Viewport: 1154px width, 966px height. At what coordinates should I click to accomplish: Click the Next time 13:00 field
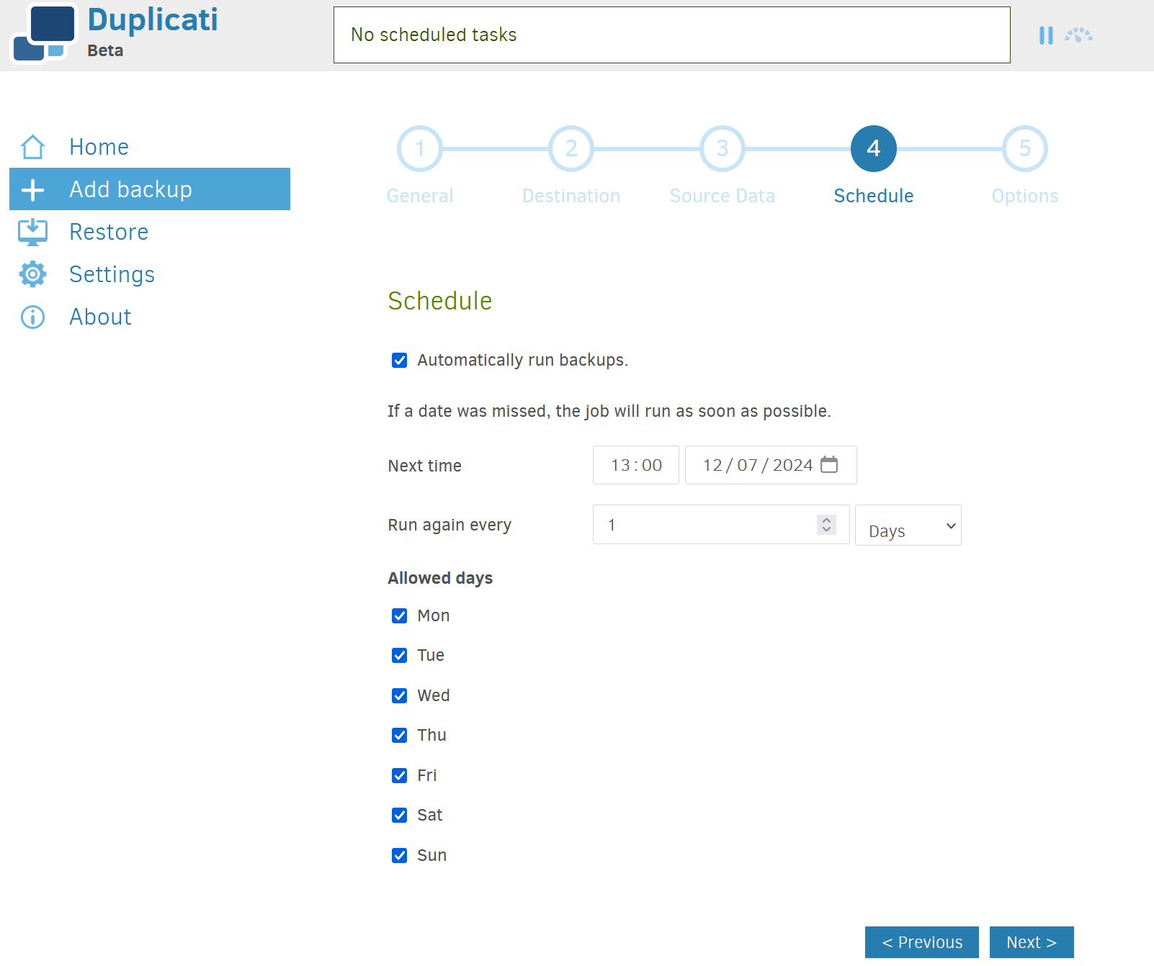tap(636, 465)
